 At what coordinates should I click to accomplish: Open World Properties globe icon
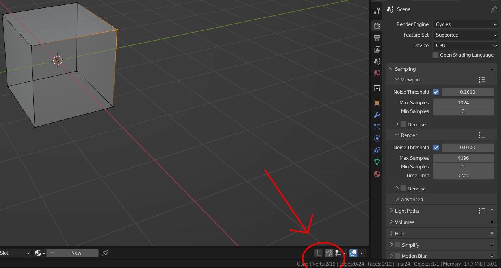coord(377,73)
